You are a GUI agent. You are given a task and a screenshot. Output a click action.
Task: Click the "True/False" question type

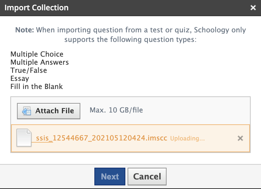pyautogui.click(x=28, y=71)
